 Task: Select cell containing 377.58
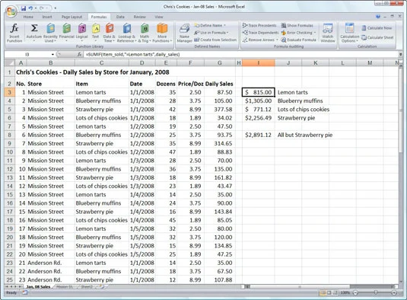219,110
